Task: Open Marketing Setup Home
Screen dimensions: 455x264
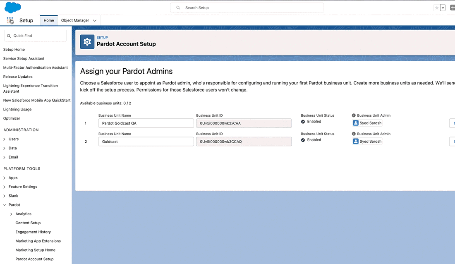Action: tap(36, 250)
